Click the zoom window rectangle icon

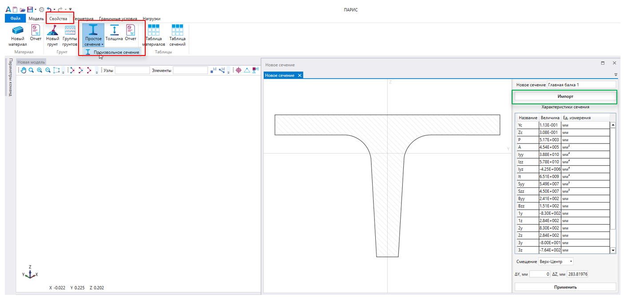click(56, 70)
